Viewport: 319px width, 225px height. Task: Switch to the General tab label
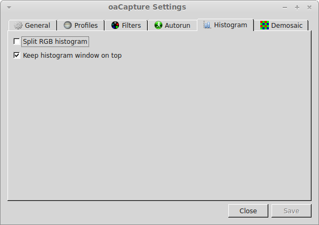(x=37, y=26)
